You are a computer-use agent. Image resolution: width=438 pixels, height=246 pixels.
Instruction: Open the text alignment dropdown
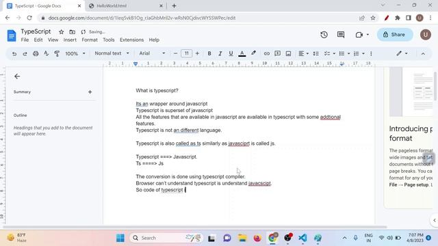(304, 53)
